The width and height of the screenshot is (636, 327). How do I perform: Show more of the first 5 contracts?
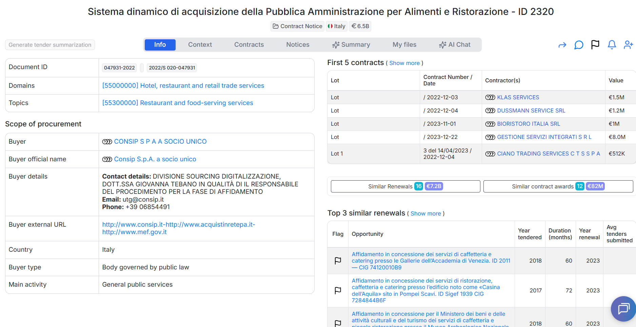tap(404, 63)
